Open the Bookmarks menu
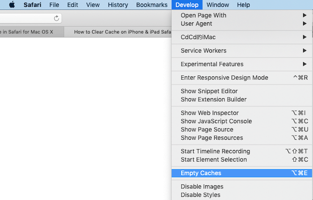 [152, 5]
